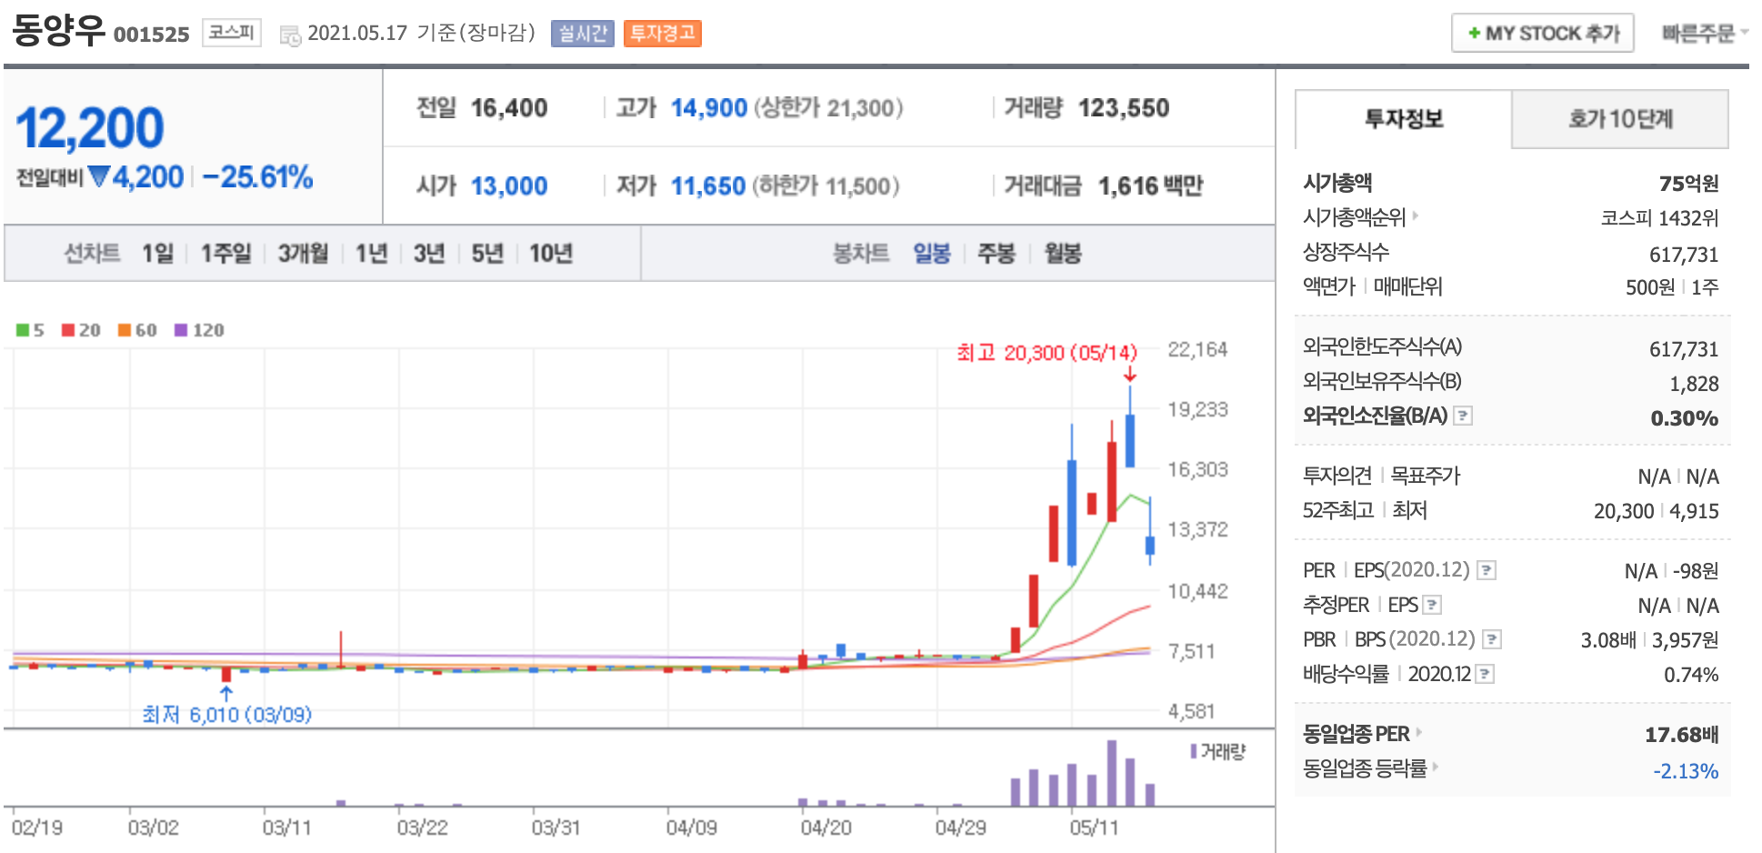Image resolution: width=1762 pixels, height=853 pixels.
Task: Click the plus icon in MY STOCK 추가
Action: 1474,34
